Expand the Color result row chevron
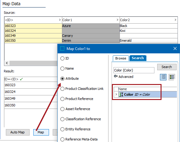Image resolution: width=180 pixels, height=142 pixels. (116, 94)
